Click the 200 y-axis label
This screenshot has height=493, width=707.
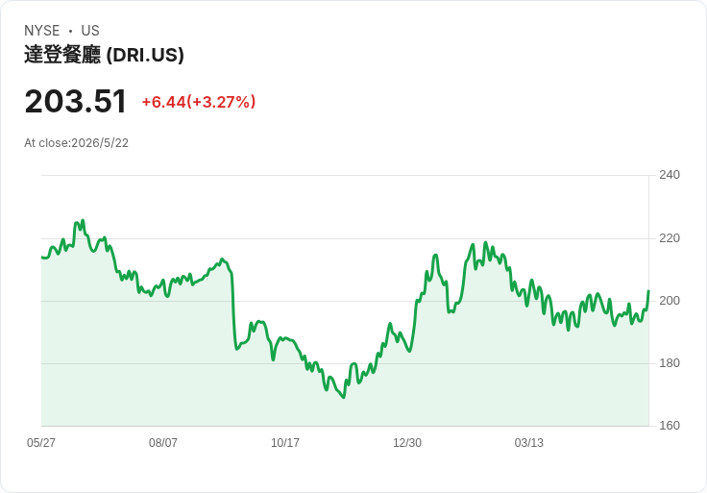pyautogui.click(x=670, y=301)
